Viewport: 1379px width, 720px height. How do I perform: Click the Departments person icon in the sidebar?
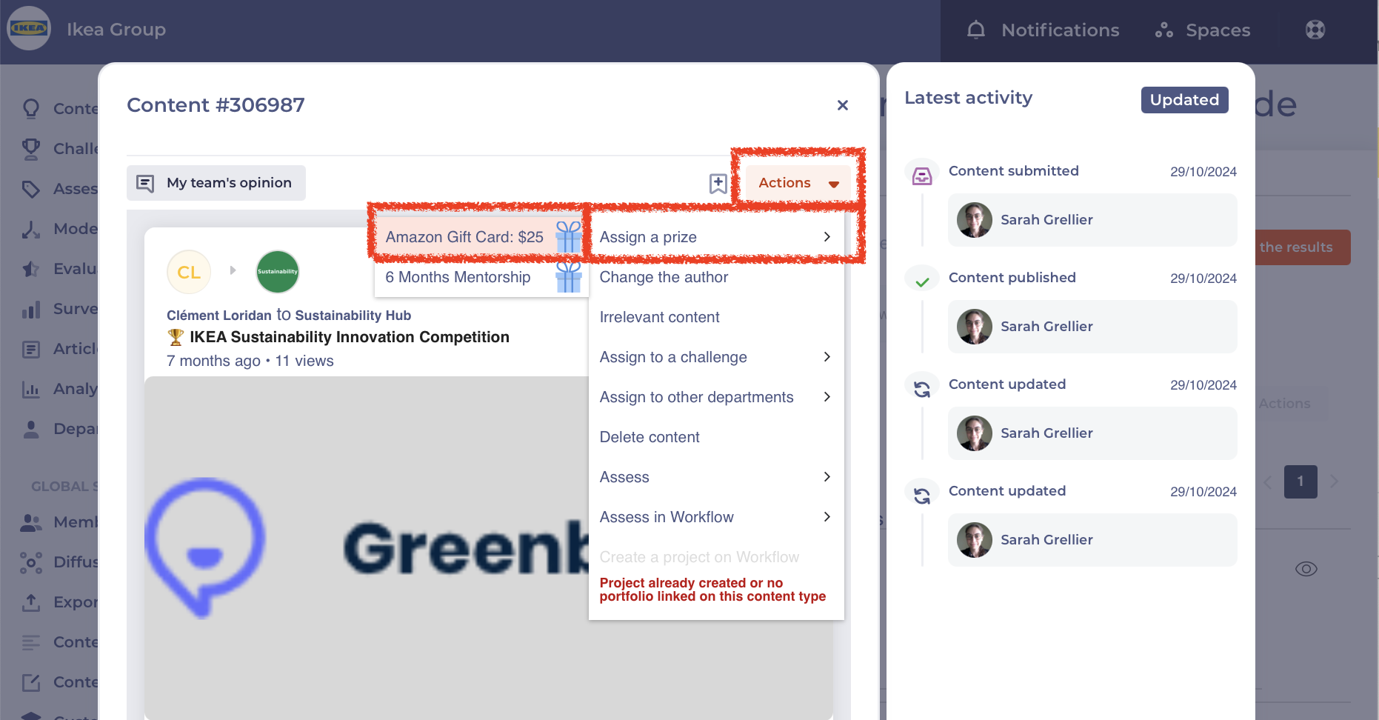pyautogui.click(x=31, y=429)
